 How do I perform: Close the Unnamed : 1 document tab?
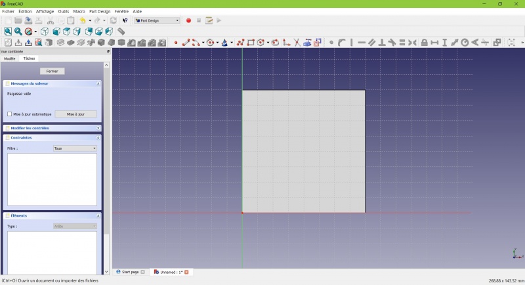pos(186,272)
